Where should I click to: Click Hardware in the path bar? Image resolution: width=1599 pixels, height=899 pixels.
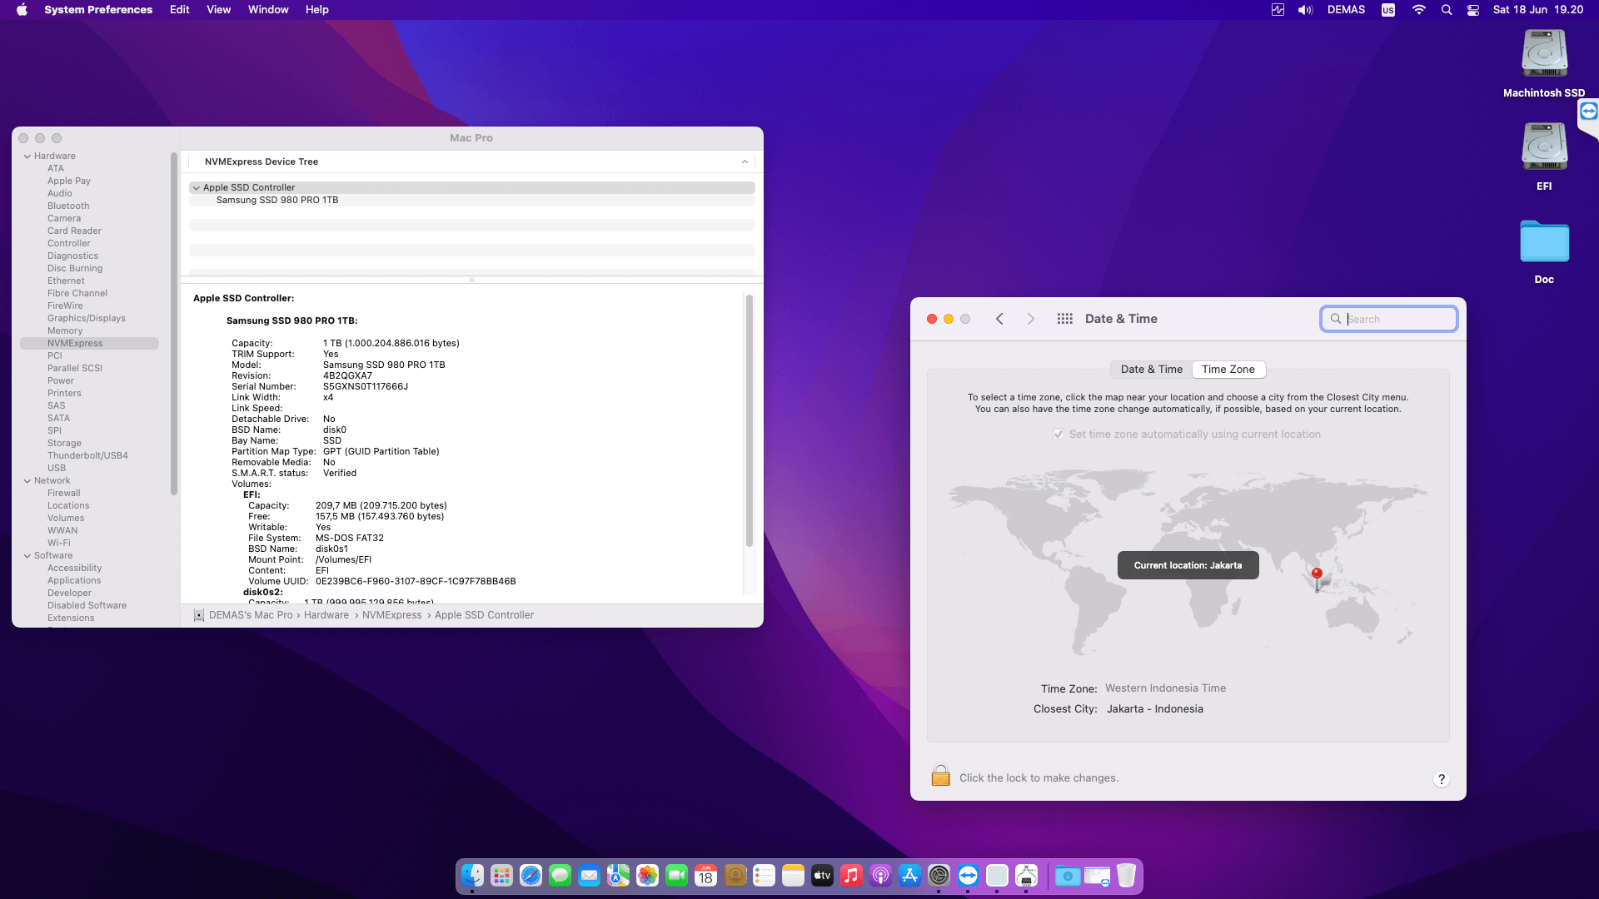click(326, 615)
